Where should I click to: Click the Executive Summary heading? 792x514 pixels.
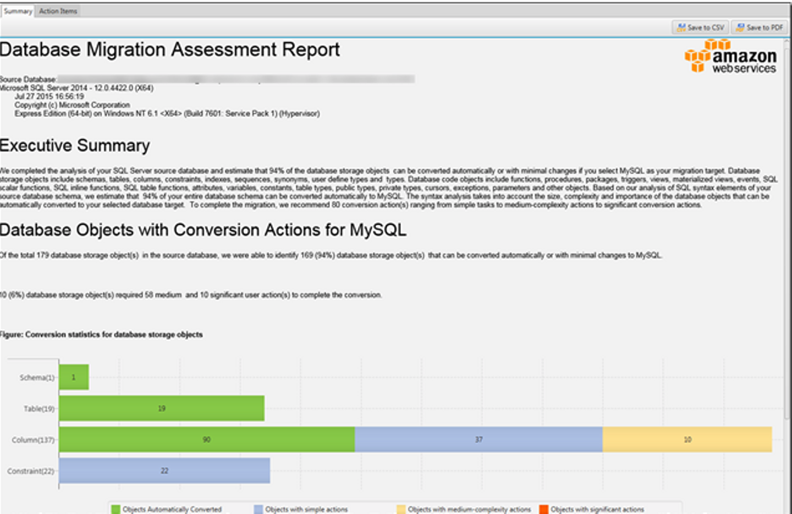point(75,146)
